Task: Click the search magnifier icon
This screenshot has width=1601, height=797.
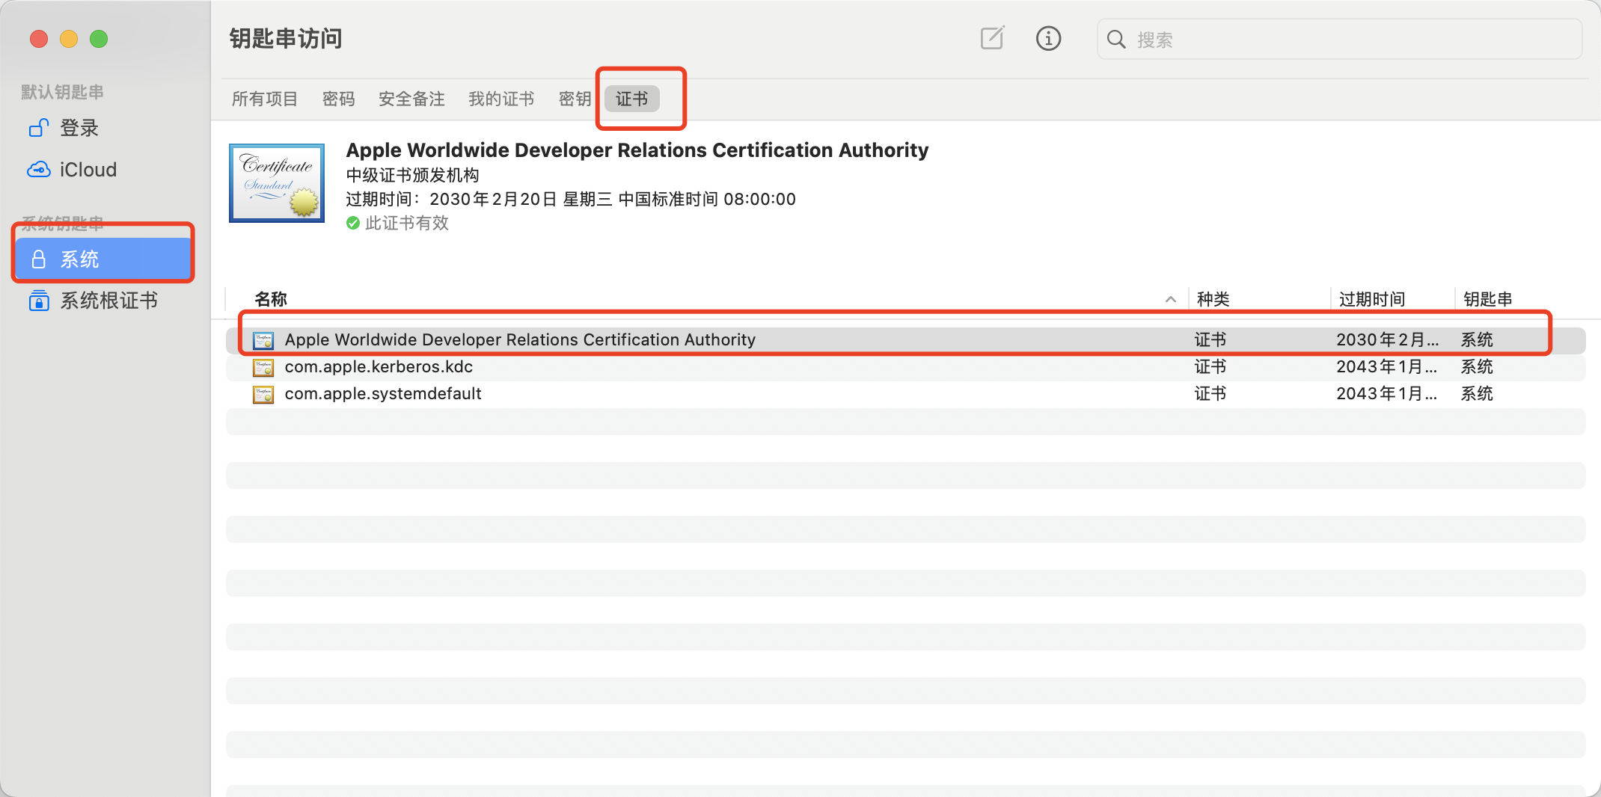Action: click(1115, 39)
